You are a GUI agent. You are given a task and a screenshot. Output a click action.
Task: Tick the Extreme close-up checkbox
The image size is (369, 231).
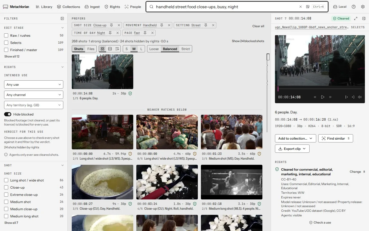click(x=6, y=195)
